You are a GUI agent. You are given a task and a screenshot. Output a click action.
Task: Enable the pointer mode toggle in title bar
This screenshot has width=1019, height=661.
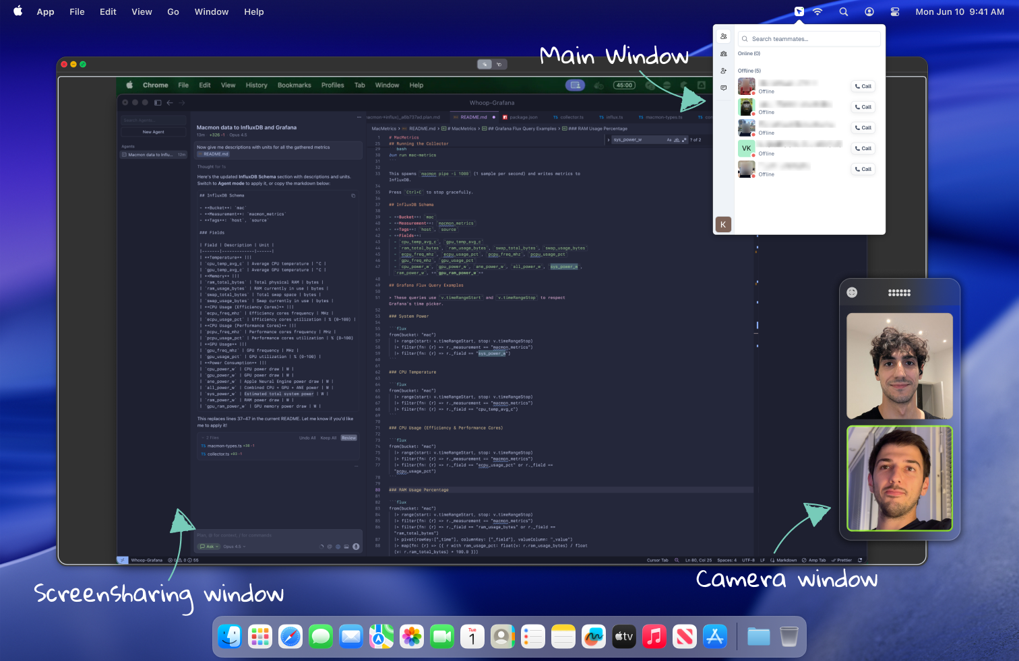pos(485,65)
